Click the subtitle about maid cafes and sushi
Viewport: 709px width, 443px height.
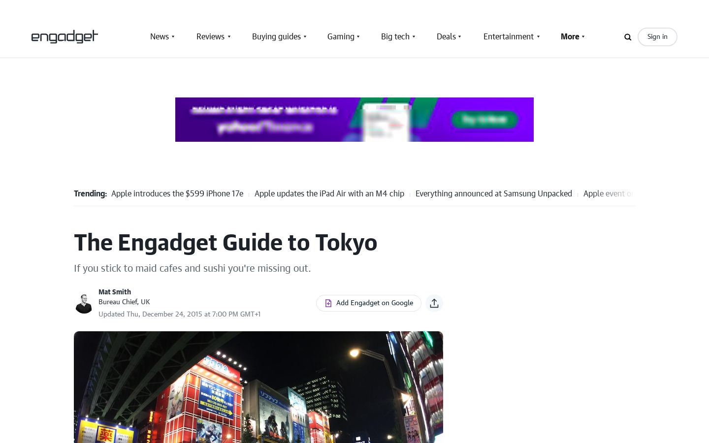[x=193, y=268]
